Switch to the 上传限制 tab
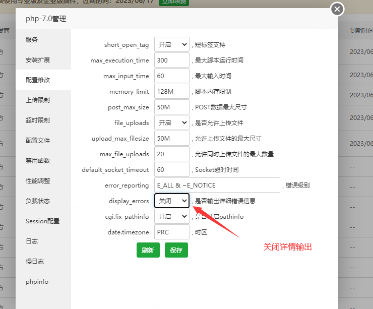This screenshot has height=309, width=373. [x=43, y=100]
